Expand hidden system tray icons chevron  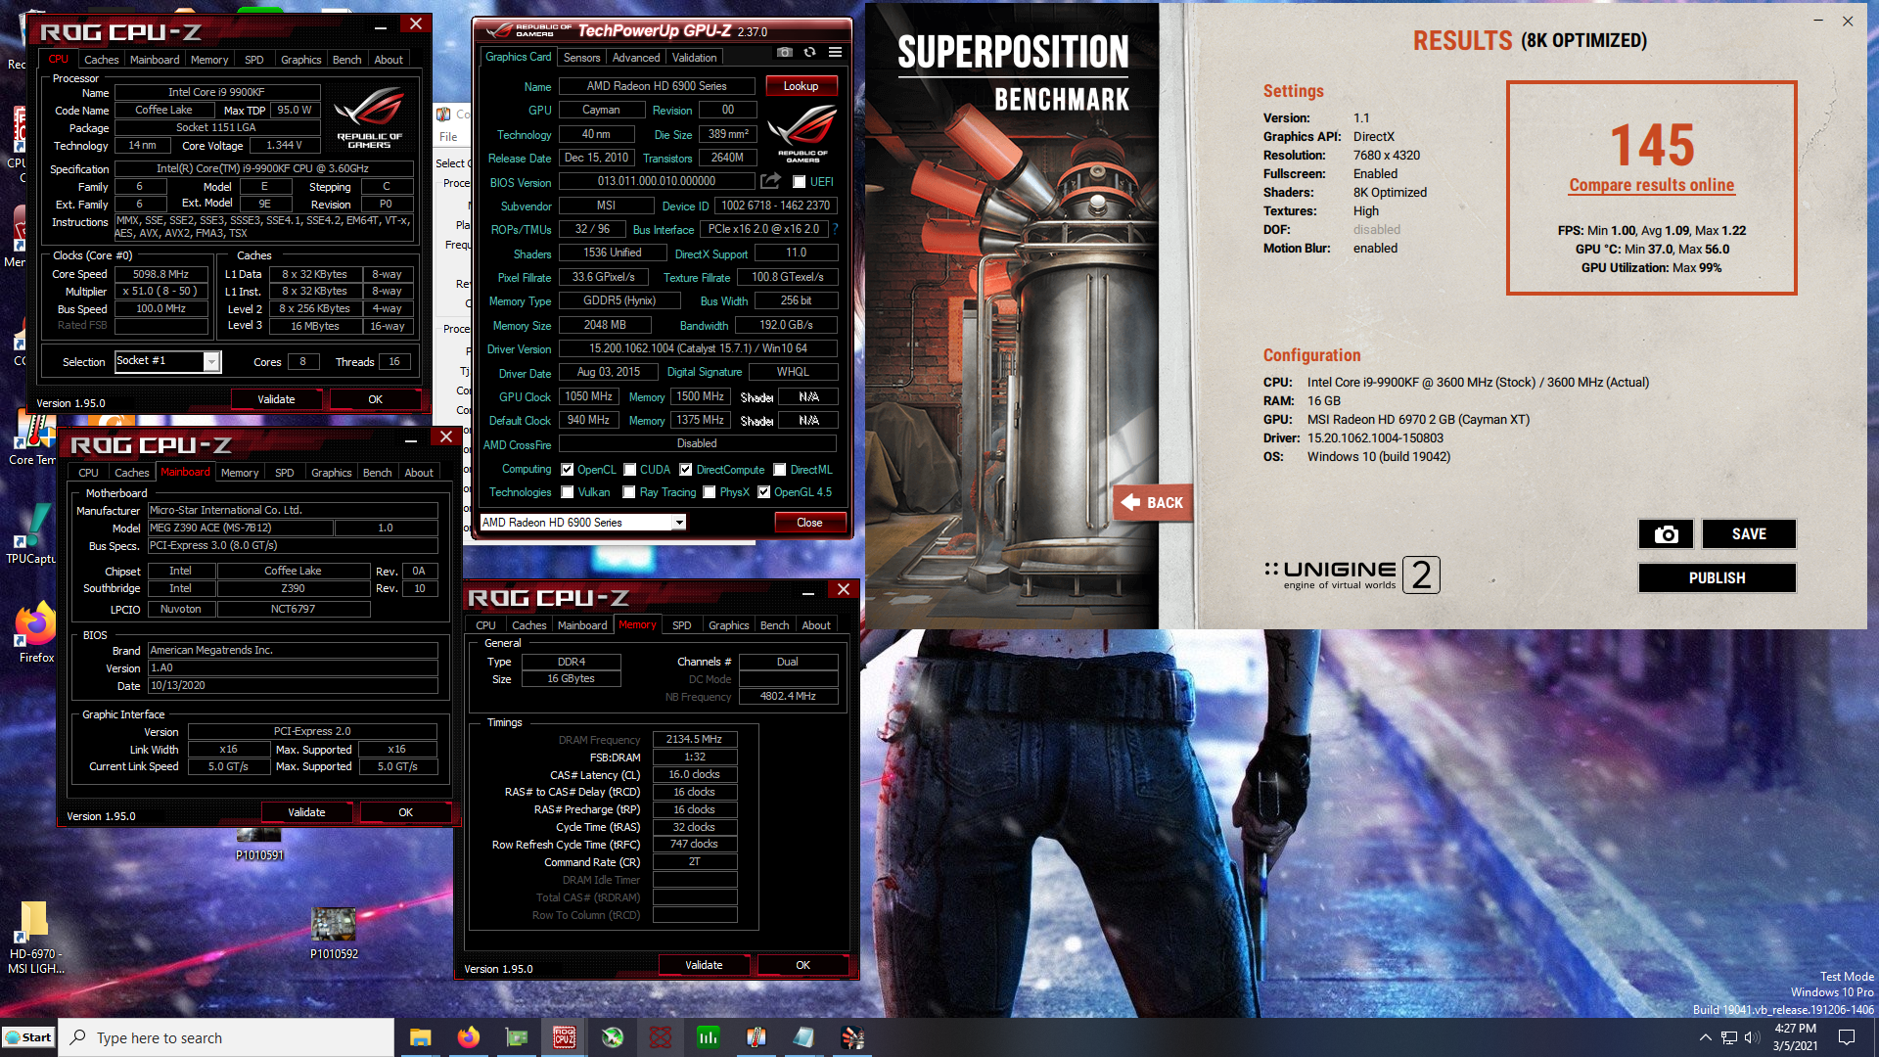[1705, 1037]
